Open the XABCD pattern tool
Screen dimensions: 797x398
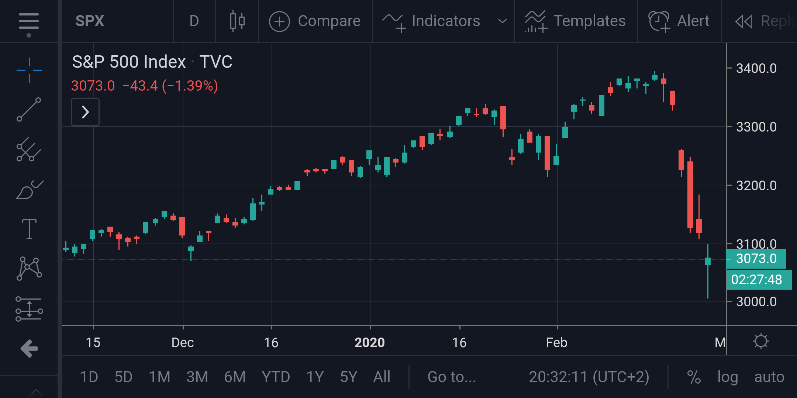(29, 269)
